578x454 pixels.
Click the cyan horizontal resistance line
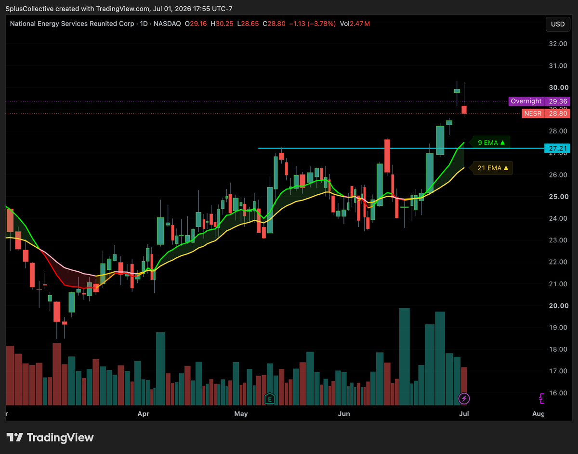coord(400,148)
